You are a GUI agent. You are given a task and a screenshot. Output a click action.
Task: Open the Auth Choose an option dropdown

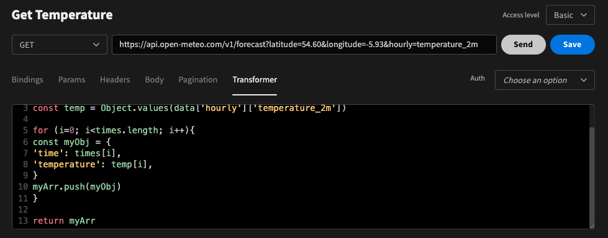(x=545, y=80)
